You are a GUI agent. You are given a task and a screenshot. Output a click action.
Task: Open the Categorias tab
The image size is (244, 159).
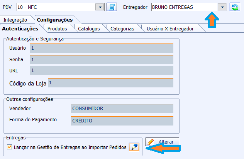click(x=122, y=28)
